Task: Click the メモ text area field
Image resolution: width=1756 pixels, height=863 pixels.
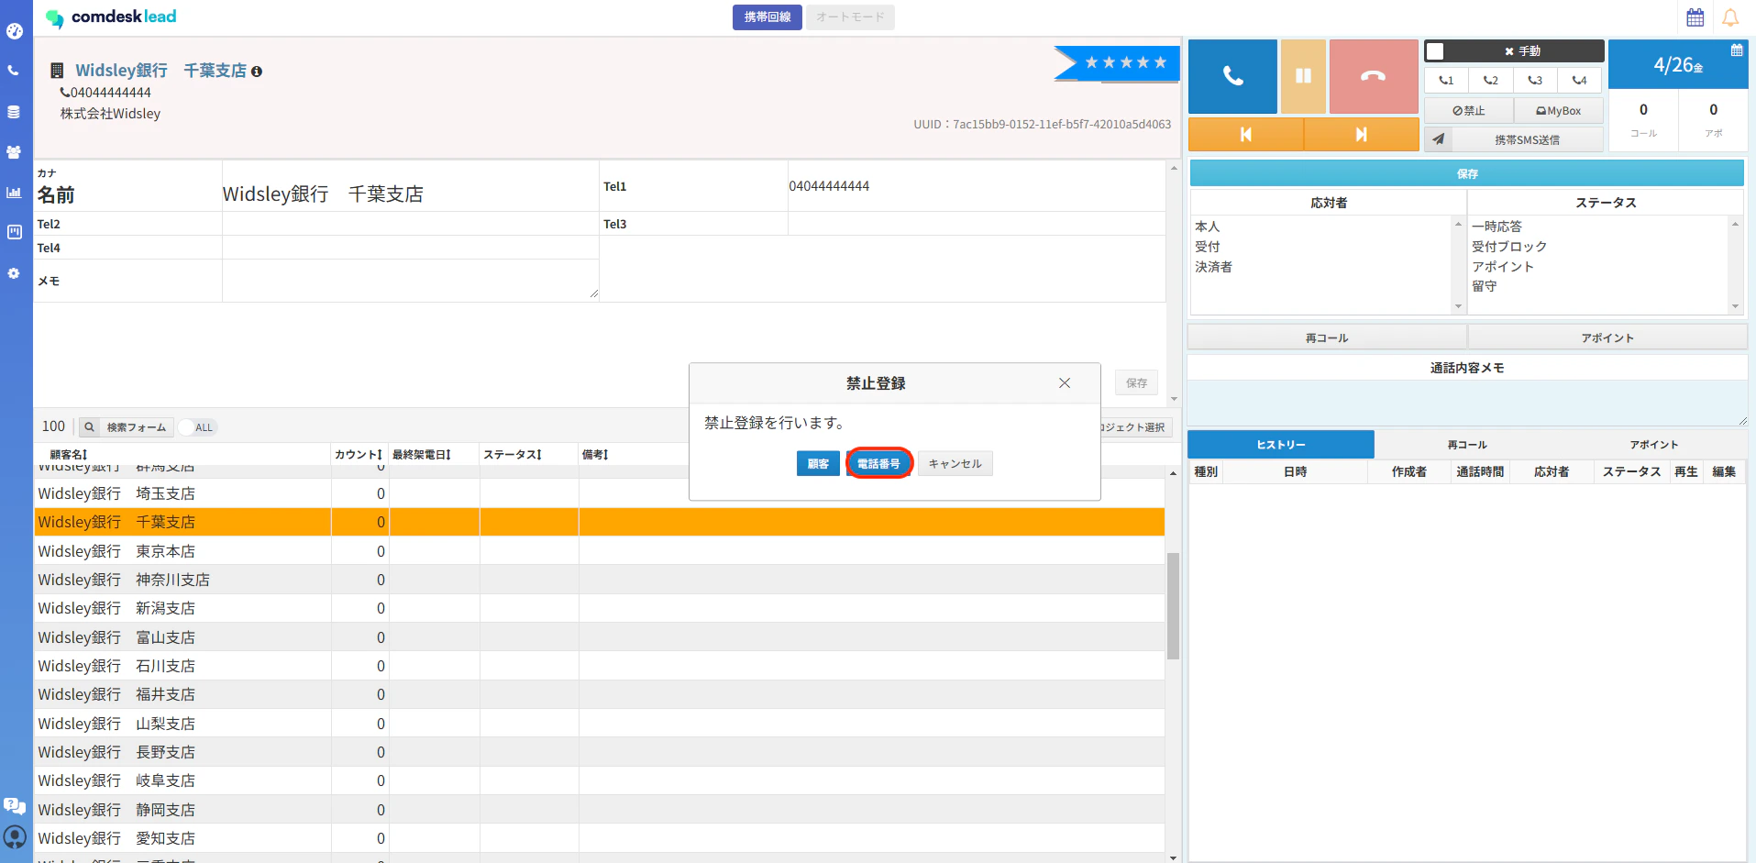Action: tap(411, 281)
